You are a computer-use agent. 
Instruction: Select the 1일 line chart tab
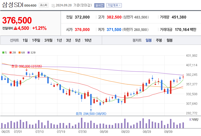(25, 41)
